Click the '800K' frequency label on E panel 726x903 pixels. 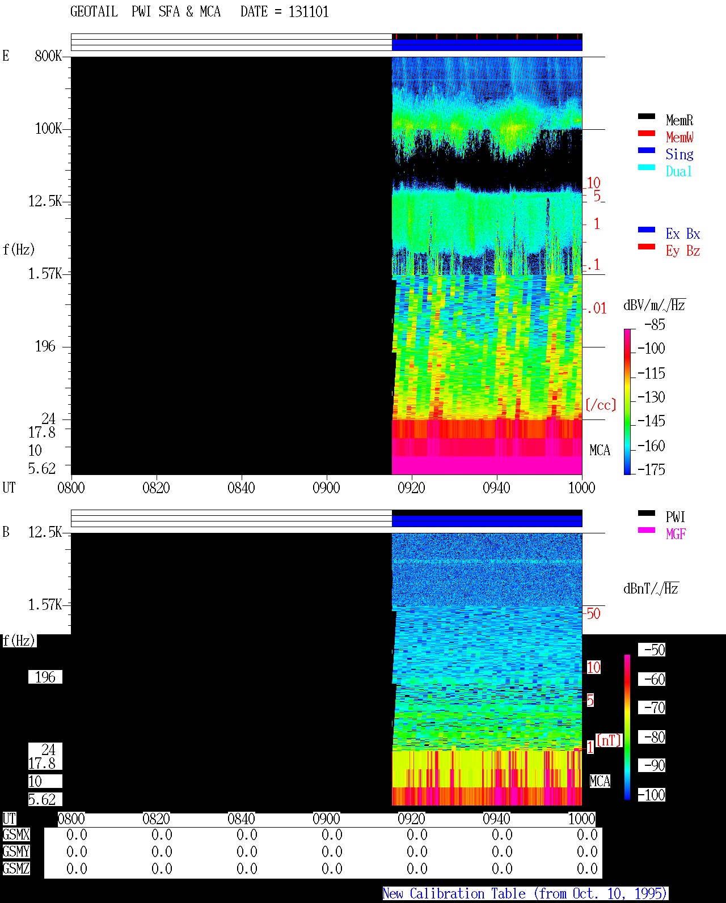click(x=48, y=56)
